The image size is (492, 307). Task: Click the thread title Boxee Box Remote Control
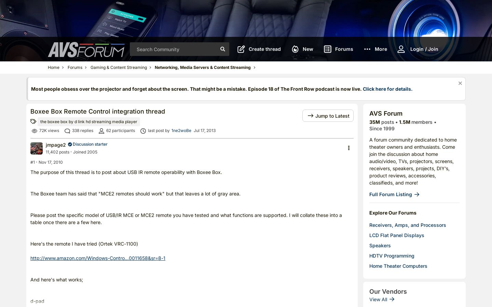98,112
